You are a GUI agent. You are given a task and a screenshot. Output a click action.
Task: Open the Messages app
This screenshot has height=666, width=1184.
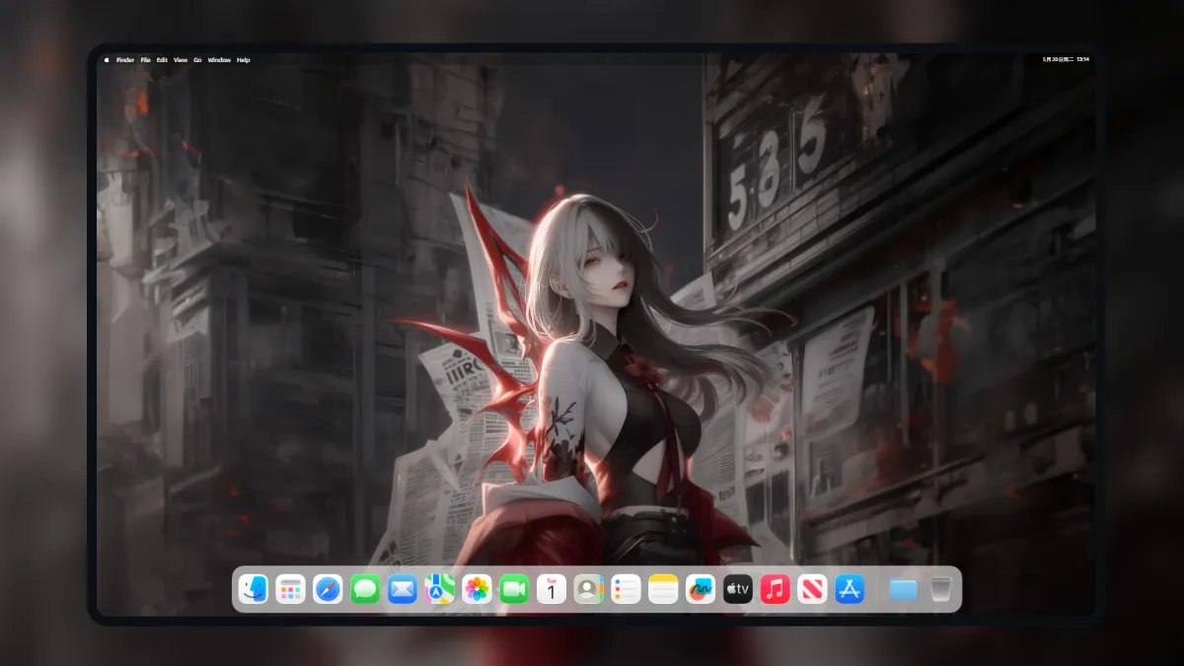point(365,589)
